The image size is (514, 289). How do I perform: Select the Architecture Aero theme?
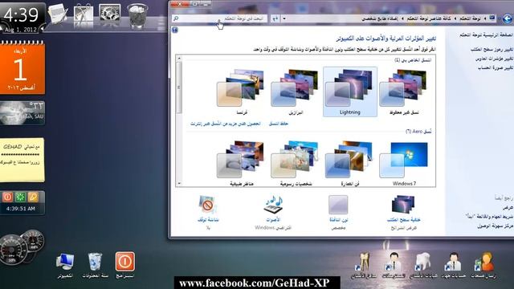(x=350, y=164)
